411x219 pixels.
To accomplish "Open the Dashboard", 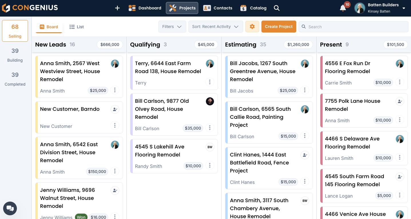I will tap(145, 8).
